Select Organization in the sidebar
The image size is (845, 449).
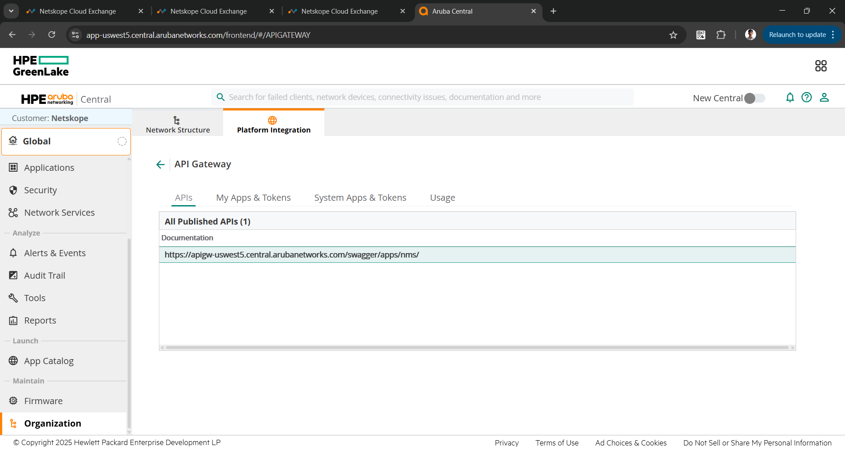pyautogui.click(x=53, y=423)
